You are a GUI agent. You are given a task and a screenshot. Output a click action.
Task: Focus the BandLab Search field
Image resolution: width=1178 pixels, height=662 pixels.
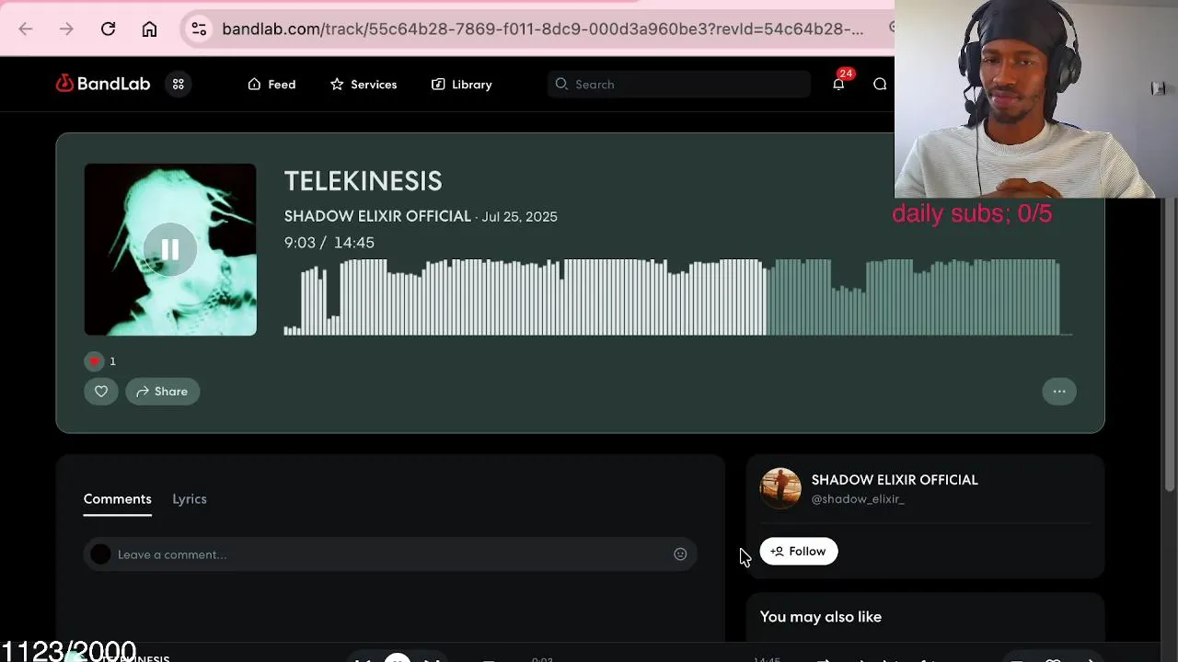[679, 84]
